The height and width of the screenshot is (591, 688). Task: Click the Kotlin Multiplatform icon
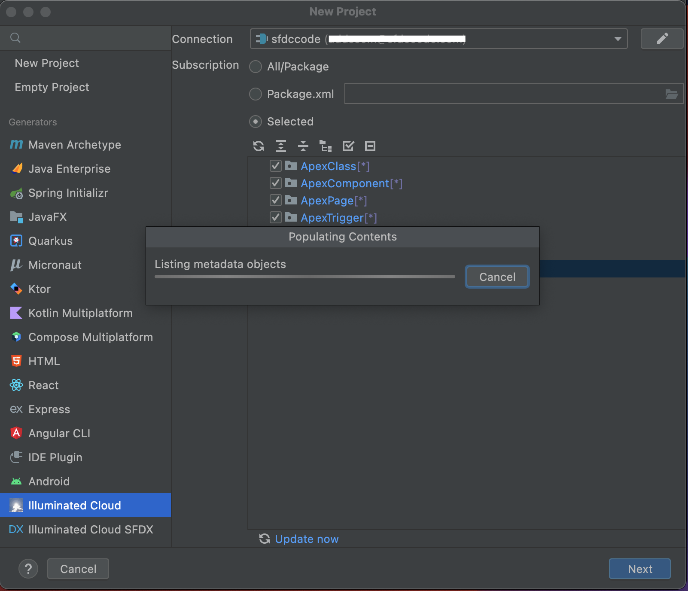[16, 313]
